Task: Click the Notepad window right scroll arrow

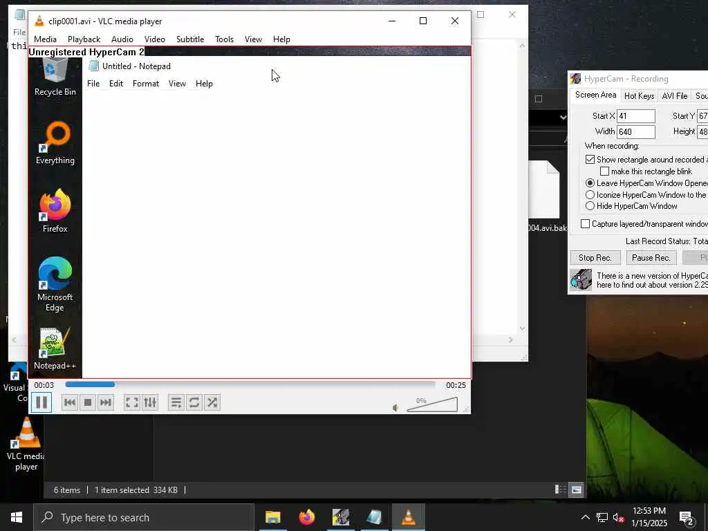Action: pyautogui.click(x=511, y=339)
